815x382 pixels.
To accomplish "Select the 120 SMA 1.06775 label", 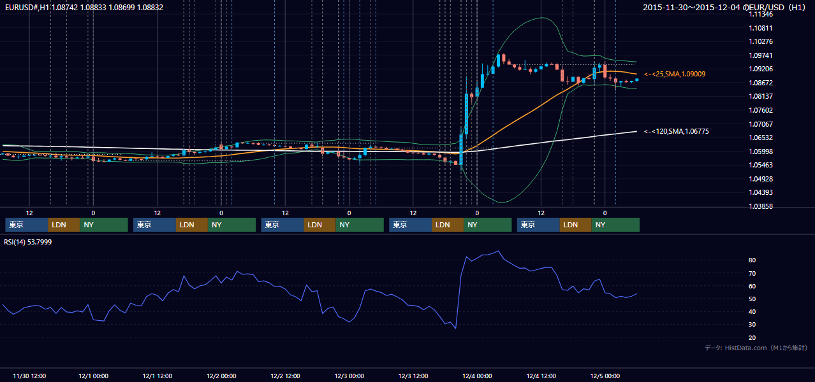I will (676, 131).
